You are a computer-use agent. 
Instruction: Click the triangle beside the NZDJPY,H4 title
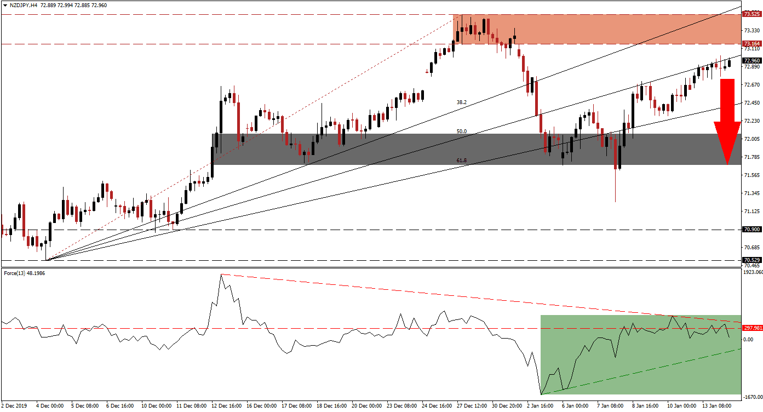(x=4, y=4)
